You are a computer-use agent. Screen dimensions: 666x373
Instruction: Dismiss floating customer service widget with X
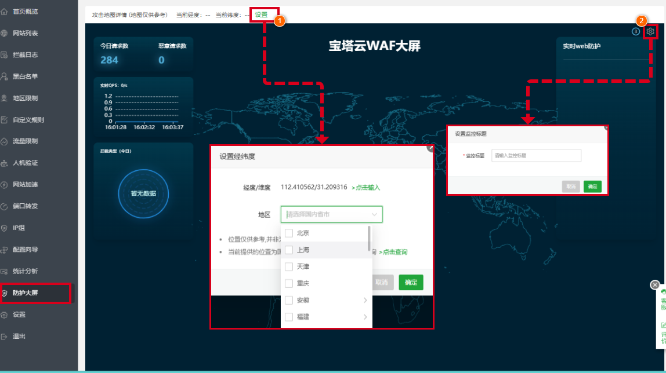pyautogui.click(x=655, y=285)
